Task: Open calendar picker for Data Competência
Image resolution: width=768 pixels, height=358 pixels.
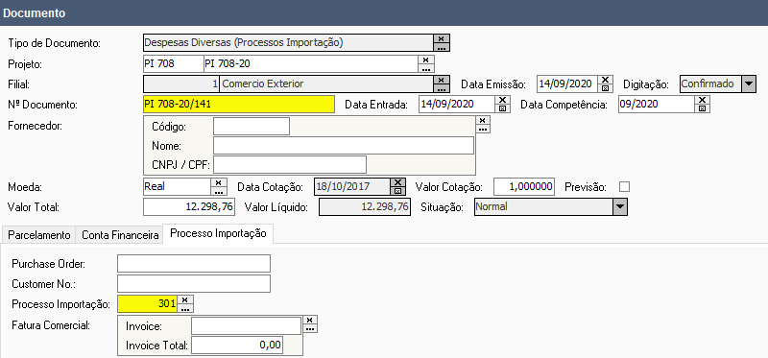Action: coord(702,108)
